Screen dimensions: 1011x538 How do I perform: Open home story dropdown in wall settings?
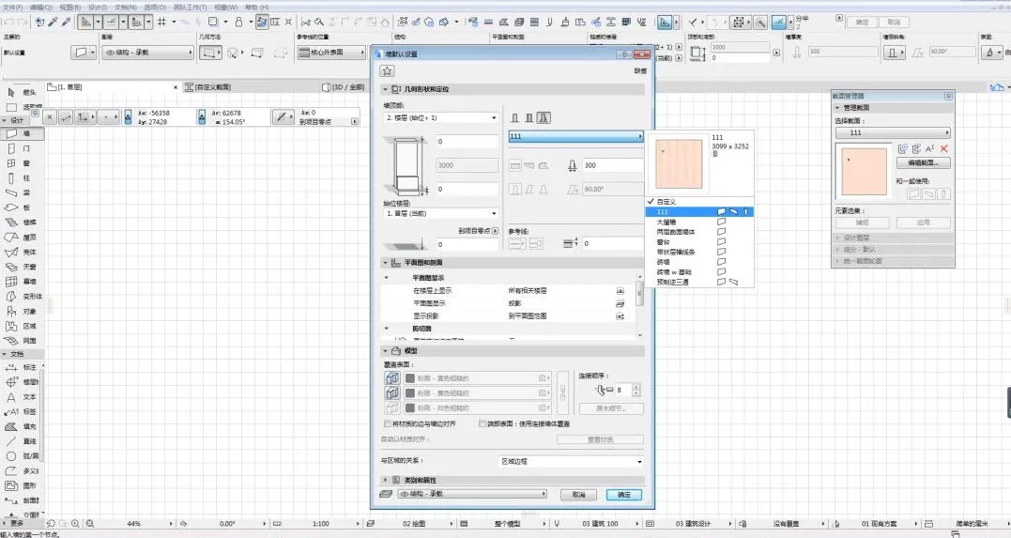click(441, 213)
